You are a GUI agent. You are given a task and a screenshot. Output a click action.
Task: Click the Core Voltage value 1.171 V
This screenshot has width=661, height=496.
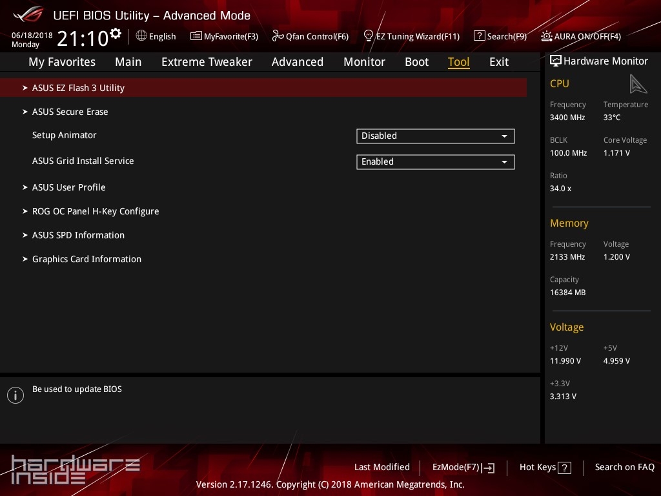[x=616, y=153]
